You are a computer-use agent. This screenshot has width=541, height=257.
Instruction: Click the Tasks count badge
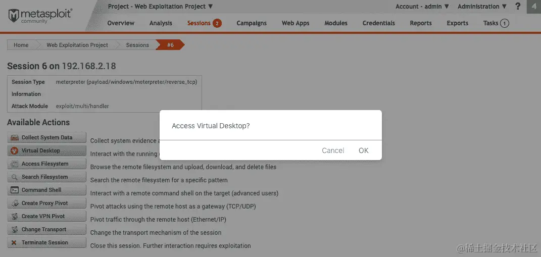505,23
